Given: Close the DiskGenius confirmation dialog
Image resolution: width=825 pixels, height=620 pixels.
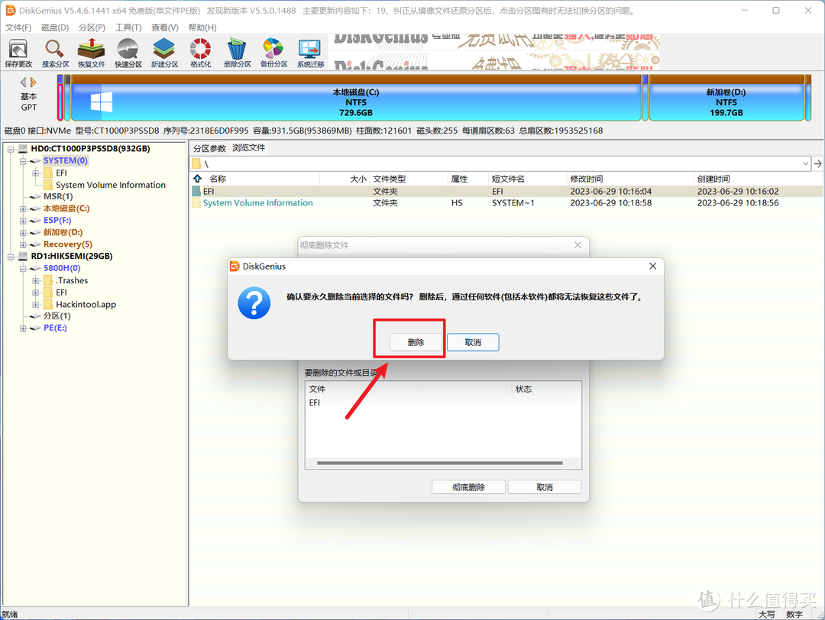Looking at the screenshot, I should (x=652, y=266).
